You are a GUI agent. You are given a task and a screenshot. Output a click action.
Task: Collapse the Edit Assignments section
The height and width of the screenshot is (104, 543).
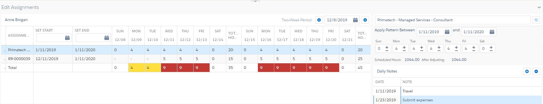[539, 7]
